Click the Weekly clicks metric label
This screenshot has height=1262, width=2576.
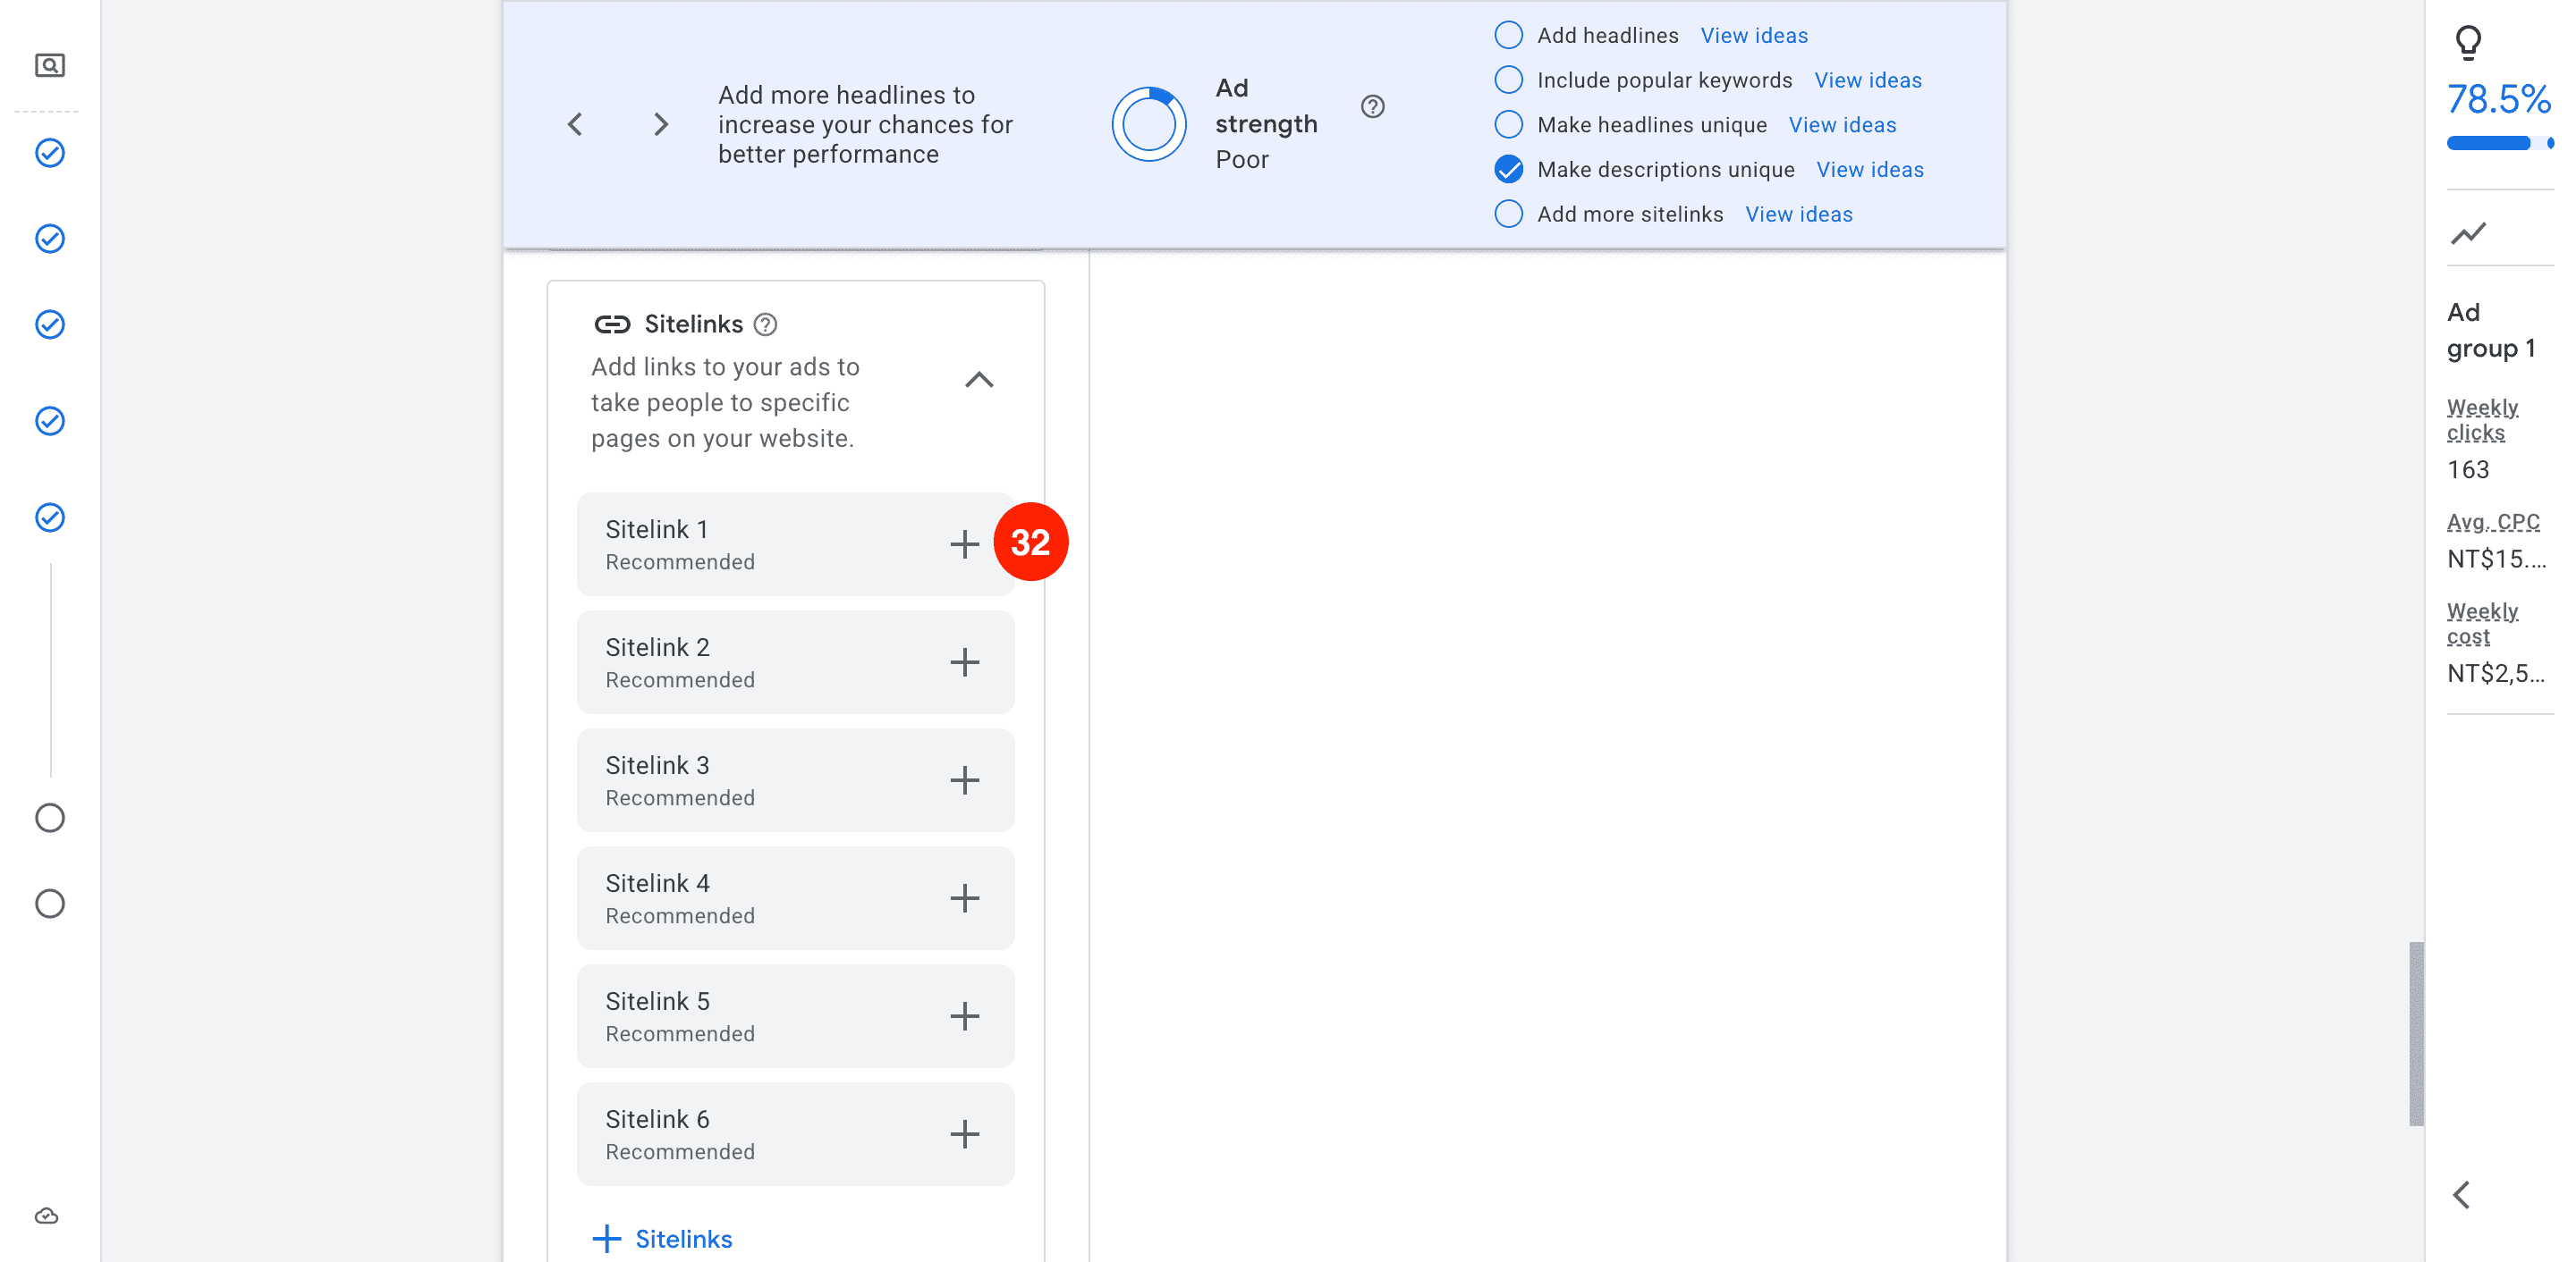point(2482,421)
